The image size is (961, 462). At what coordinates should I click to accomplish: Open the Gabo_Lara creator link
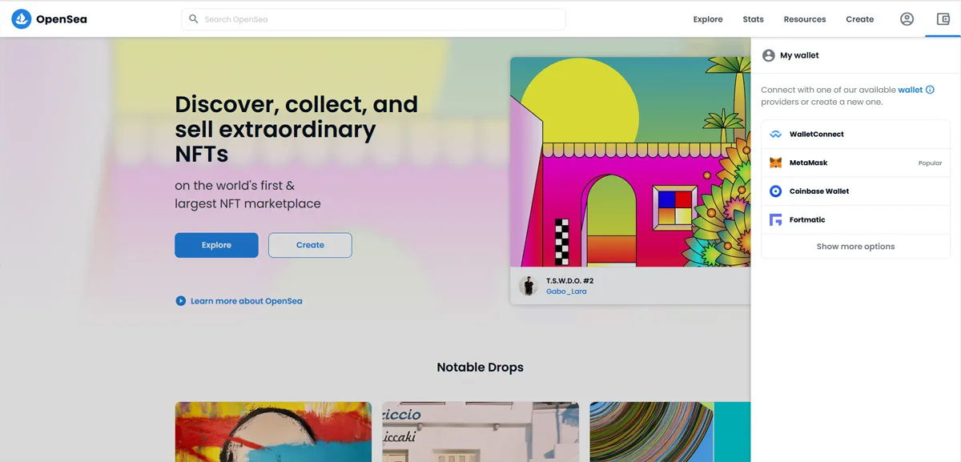[x=566, y=291]
